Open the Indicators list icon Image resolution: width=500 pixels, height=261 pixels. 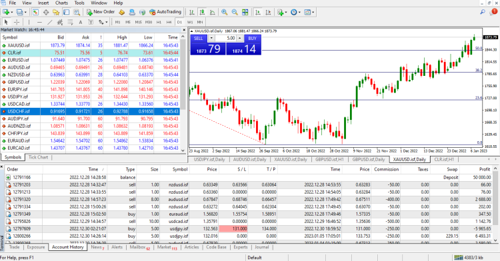coord(281,12)
